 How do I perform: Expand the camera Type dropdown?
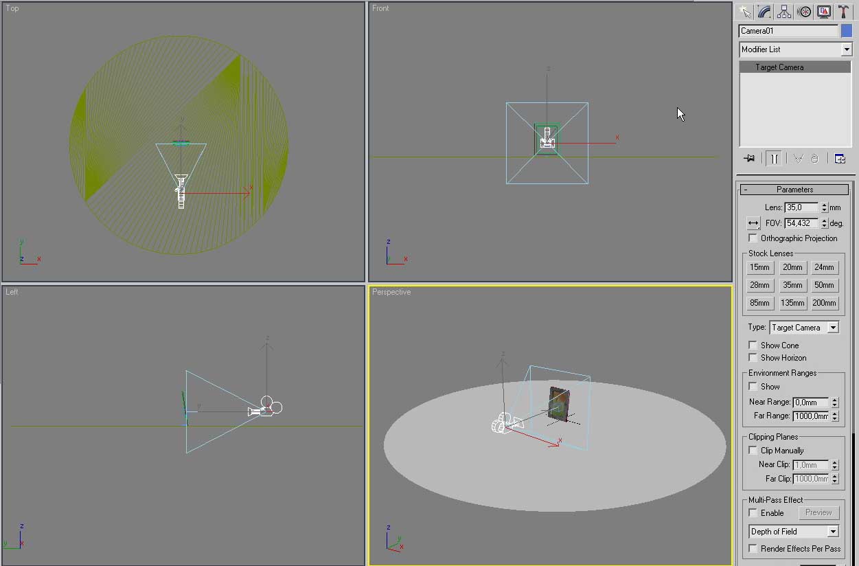pos(804,328)
